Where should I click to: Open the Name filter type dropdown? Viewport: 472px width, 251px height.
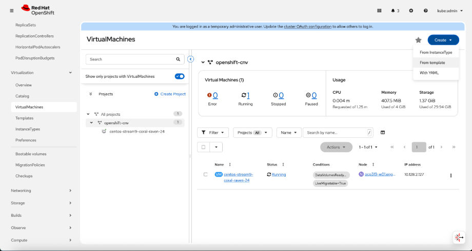(289, 133)
